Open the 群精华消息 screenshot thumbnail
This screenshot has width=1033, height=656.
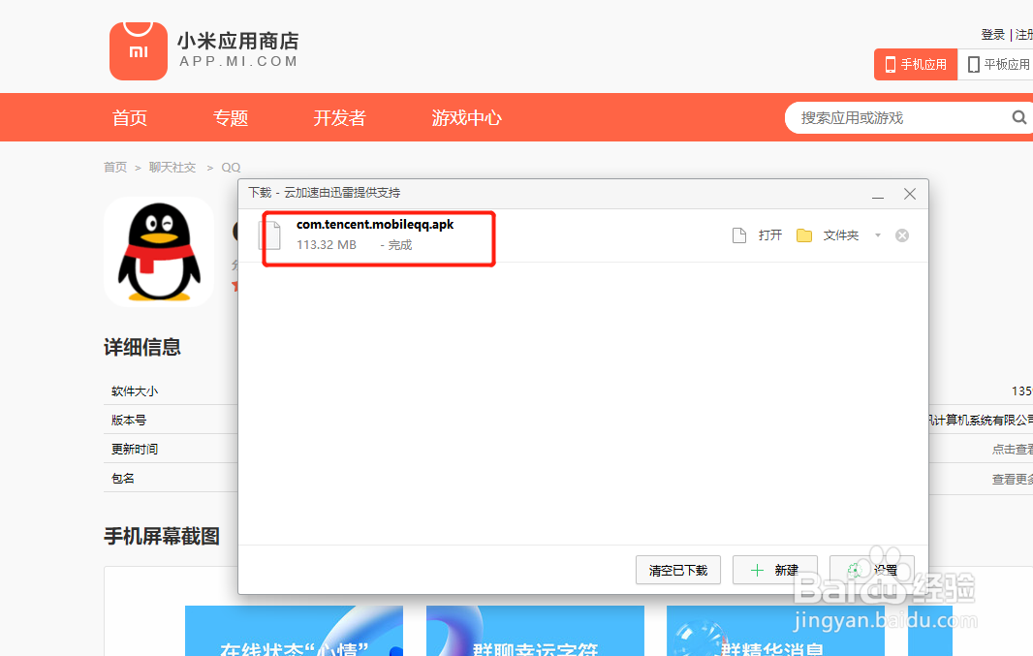775,631
